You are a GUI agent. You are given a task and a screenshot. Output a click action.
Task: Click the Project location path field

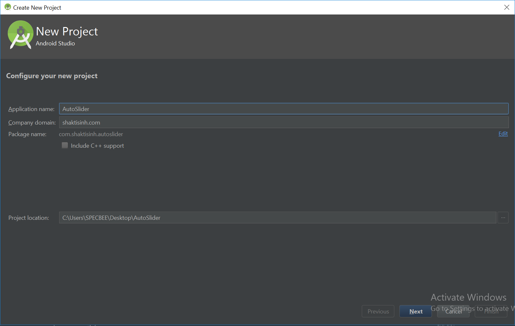[277, 218]
